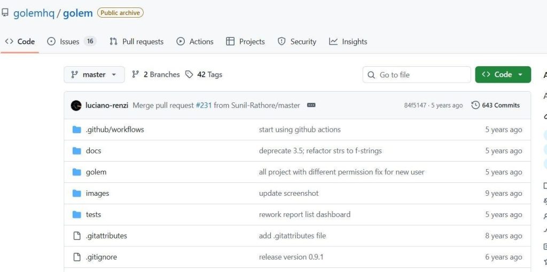This screenshot has width=547, height=272.
Task: View the 643 Commits history
Action: (495, 106)
